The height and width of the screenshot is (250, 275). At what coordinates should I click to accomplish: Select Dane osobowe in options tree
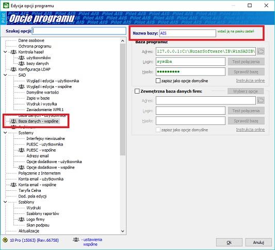(x=31, y=41)
